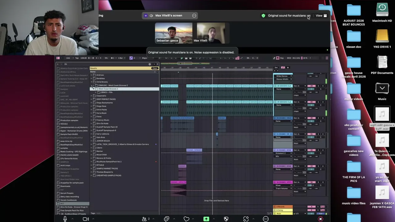The image size is (395, 222).
Task: Click the B Delay return track title
Action: point(283,210)
